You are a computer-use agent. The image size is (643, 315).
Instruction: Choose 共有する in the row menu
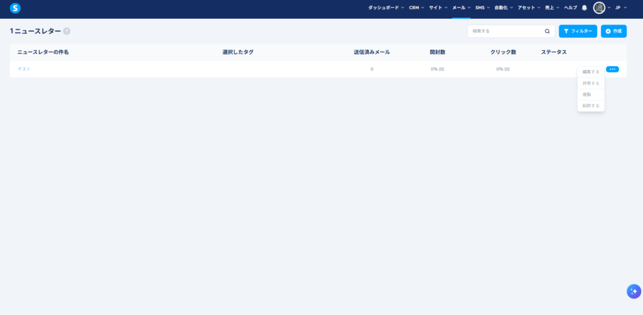point(591,83)
